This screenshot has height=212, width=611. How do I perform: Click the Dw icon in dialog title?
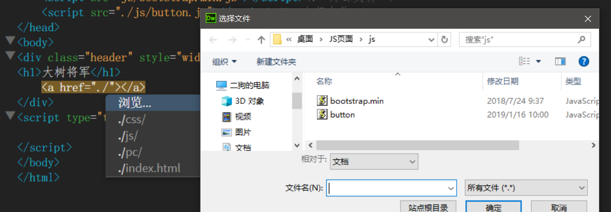tap(211, 18)
